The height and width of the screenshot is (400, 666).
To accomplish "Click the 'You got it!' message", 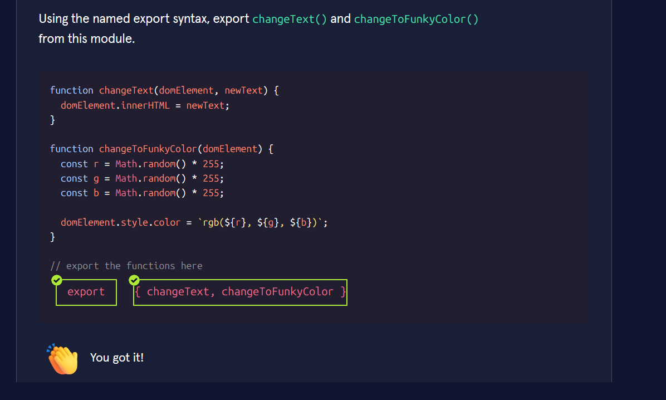I will pyautogui.click(x=117, y=358).
